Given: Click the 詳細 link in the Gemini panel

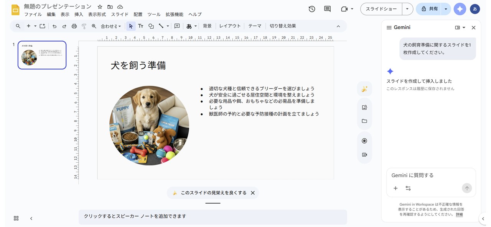Looking at the screenshot, I should pyautogui.click(x=459, y=214).
